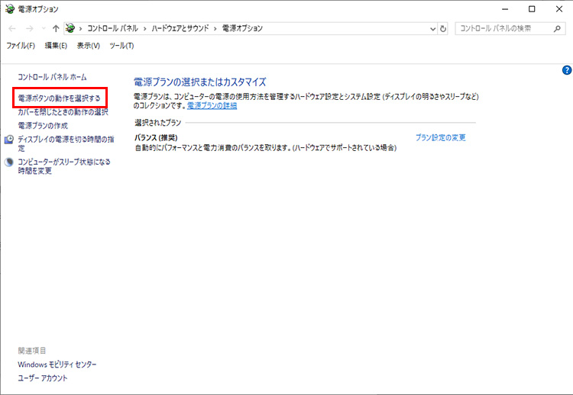
Task: Click the Forward navigation arrow
Action: 28,28
